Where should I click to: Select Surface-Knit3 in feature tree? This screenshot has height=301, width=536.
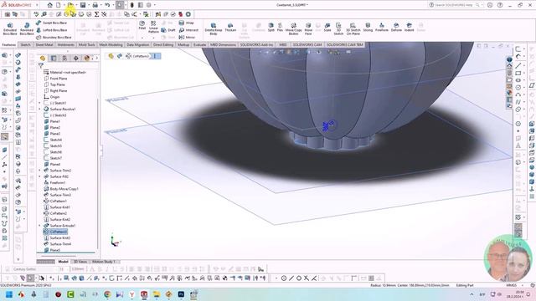click(57, 237)
